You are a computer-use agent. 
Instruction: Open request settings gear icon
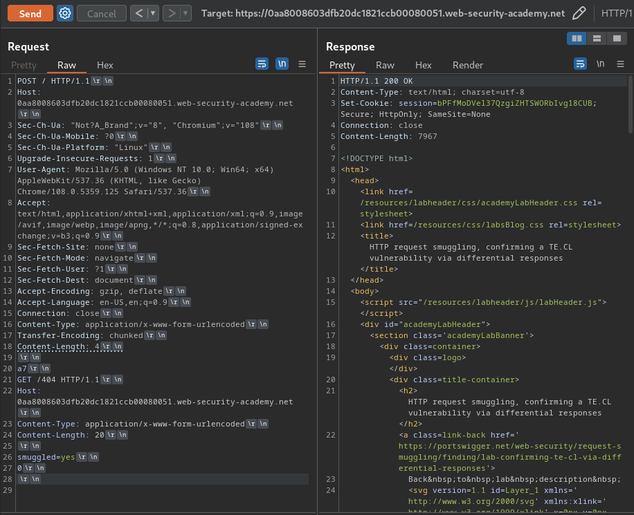(64, 14)
